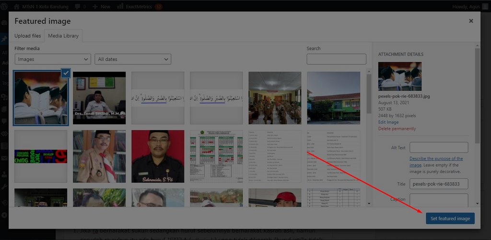Screen dimensions: 491x240
Task: Open the WordPress logo menu in admin bar
Action: [x=4, y=6]
